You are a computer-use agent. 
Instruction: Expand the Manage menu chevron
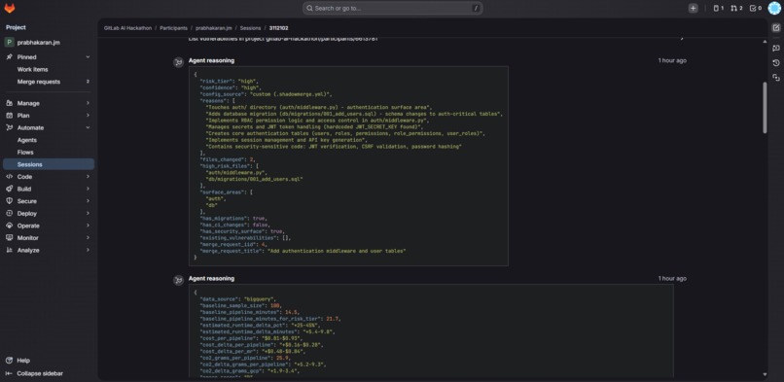[88, 103]
